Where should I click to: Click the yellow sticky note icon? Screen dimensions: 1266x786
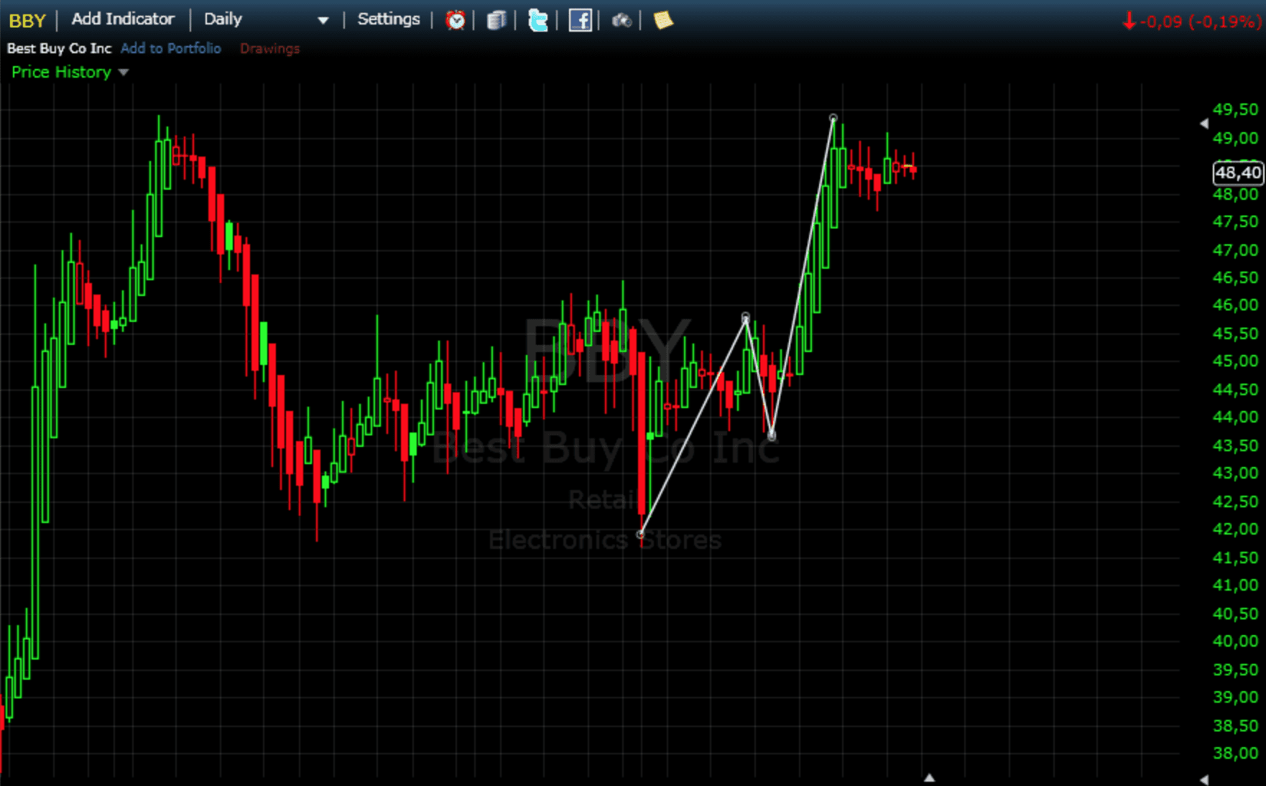tap(663, 20)
